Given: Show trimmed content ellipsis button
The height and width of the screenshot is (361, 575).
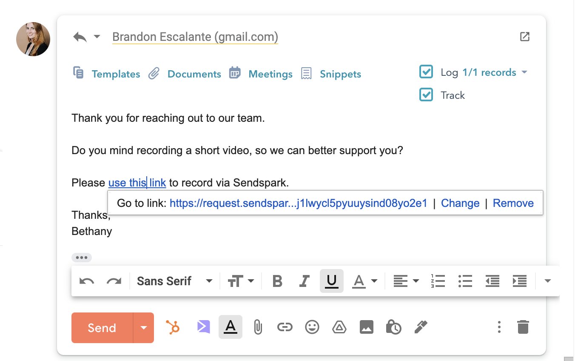Looking at the screenshot, I should (x=81, y=258).
